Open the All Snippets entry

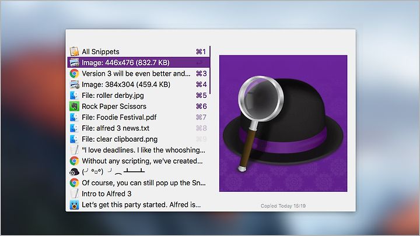pyautogui.click(x=138, y=51)
